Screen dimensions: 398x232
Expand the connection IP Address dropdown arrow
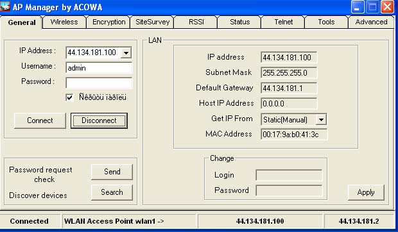coord(126,53)
